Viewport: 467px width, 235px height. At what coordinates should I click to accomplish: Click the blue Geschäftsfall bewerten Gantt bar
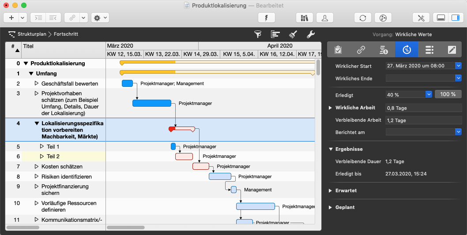[x=127, y=83]
